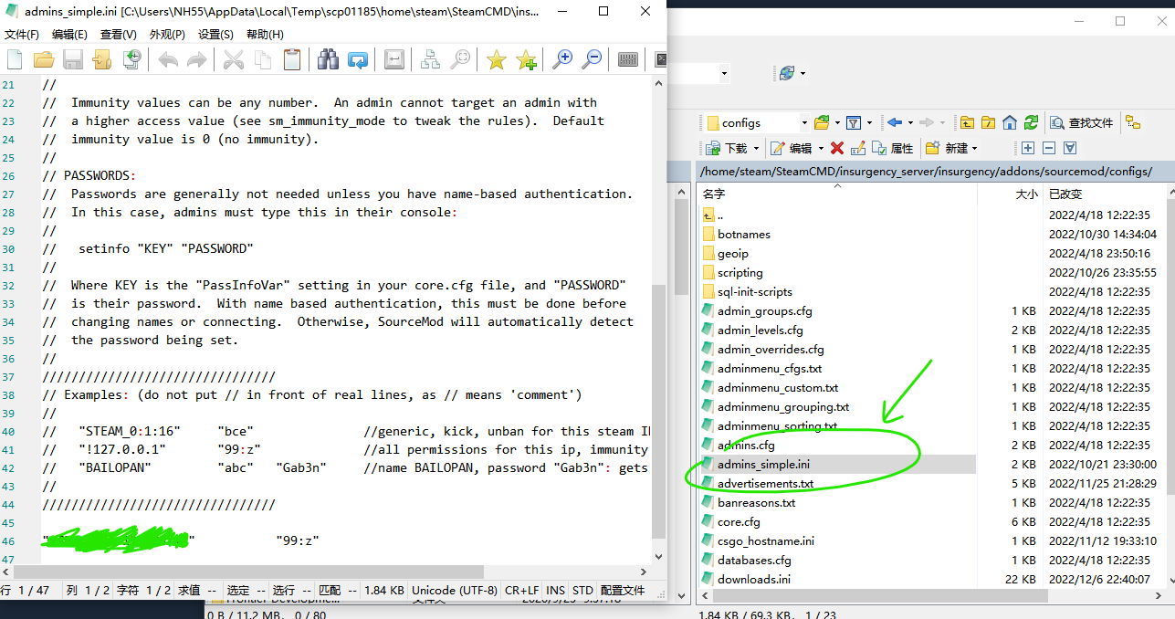Viewport: 1175px width, 619px height.
Task: Open the 设置(S) menu
Action: pos(216,35)
